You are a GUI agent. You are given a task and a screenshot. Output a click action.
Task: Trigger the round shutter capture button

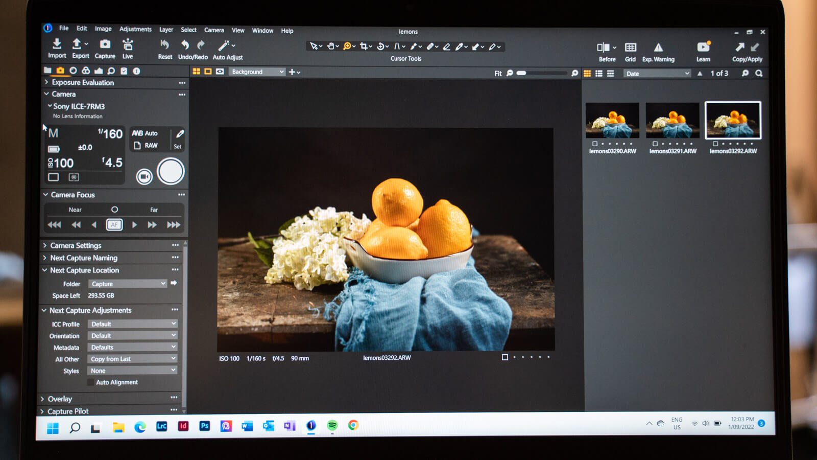click(x=171, y=171)
